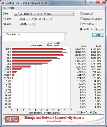
Task: Open the Drive selection dropdown
Action: (47, 14)
